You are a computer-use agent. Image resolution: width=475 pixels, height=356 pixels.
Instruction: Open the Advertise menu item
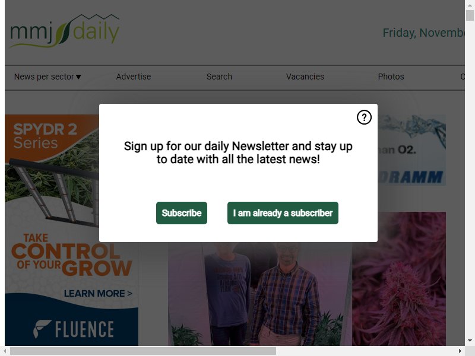(x=133, y=77)
